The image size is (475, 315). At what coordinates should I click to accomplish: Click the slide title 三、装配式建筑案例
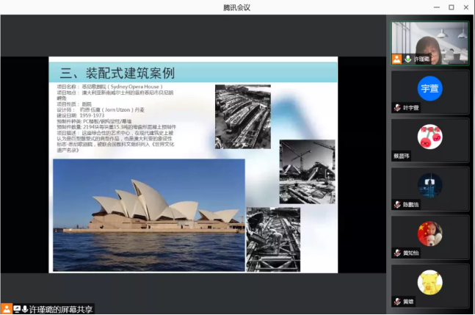pos(117,73)
